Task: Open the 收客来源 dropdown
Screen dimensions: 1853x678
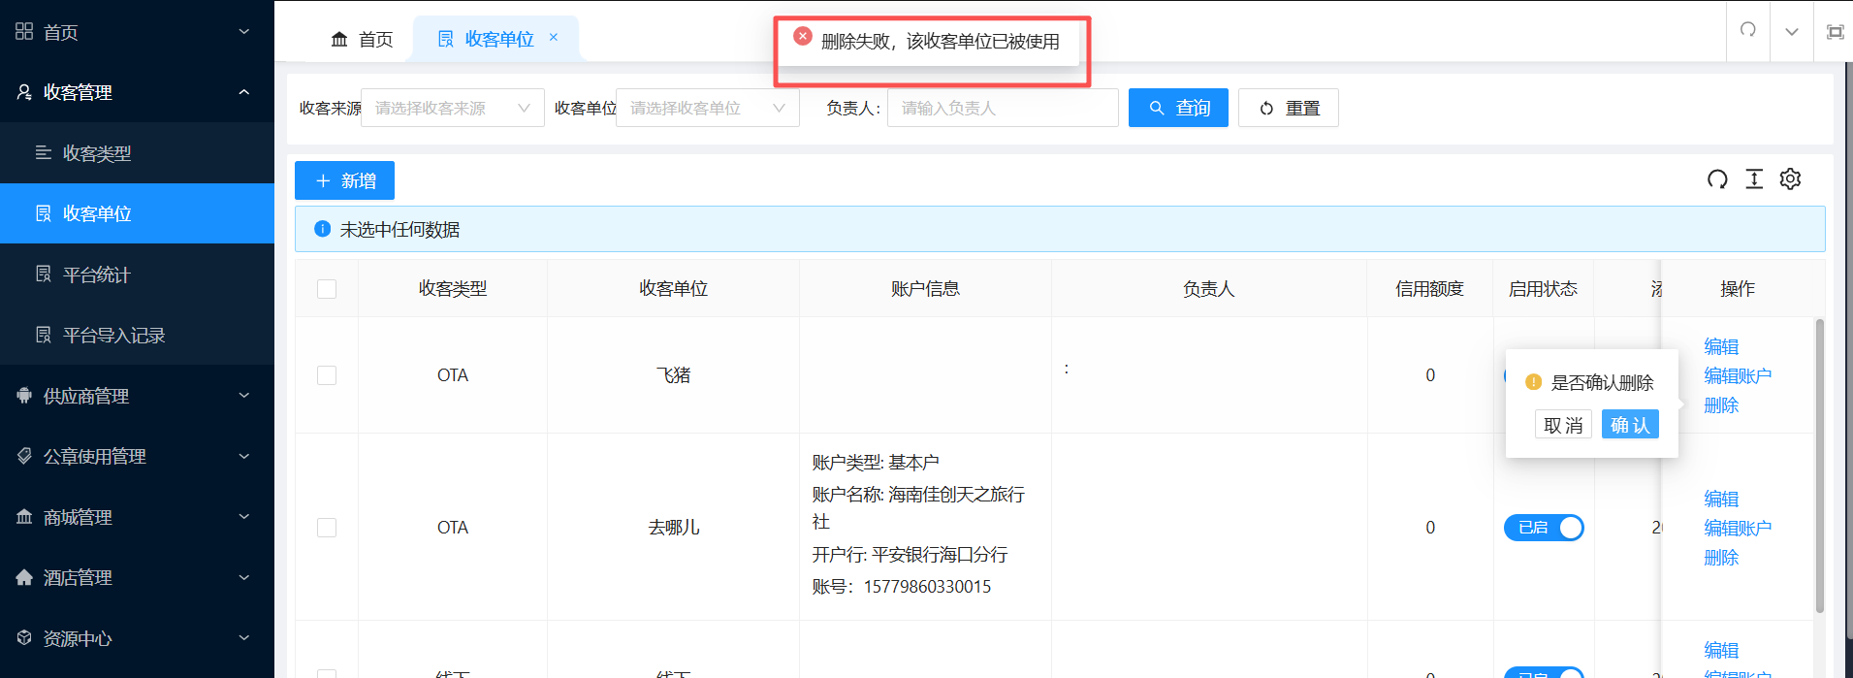Action: pos(452,108)
